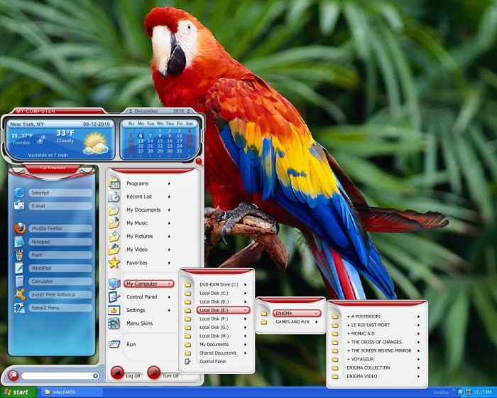Launch Mozilla Firefox from its icon
497x398 pixels.
[x=19, y=229]
